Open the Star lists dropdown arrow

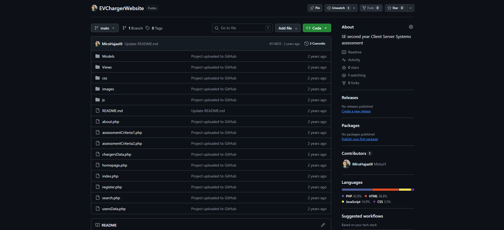411,8
